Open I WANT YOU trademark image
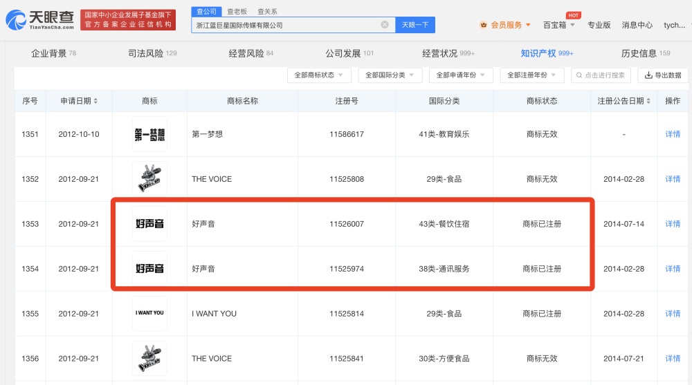 point(149,314)
